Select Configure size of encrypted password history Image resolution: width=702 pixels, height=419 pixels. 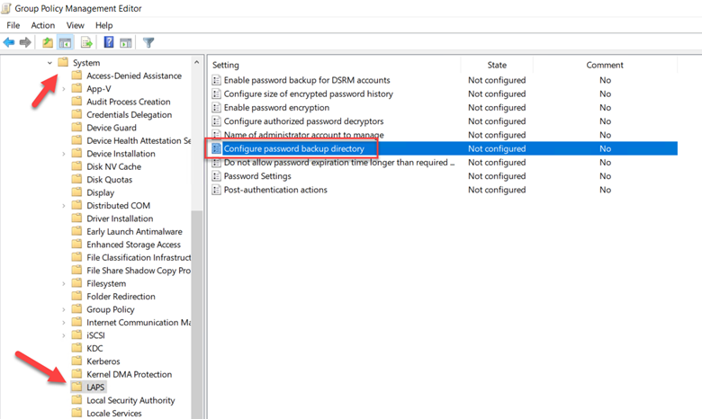[308, 94]
